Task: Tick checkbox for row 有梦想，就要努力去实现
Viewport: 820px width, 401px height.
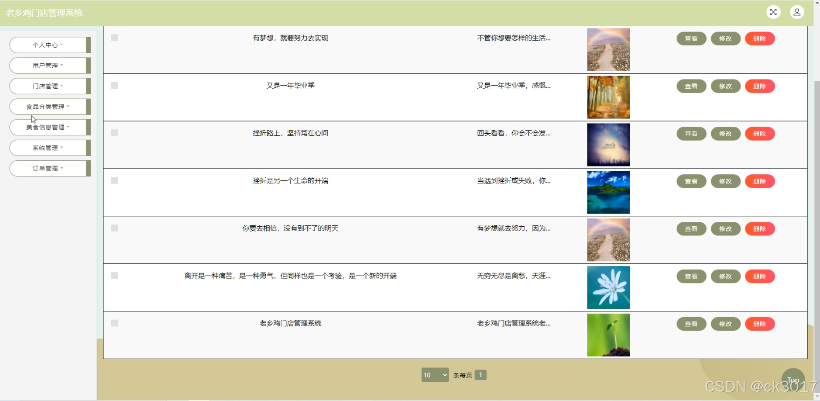Action: 115,38
